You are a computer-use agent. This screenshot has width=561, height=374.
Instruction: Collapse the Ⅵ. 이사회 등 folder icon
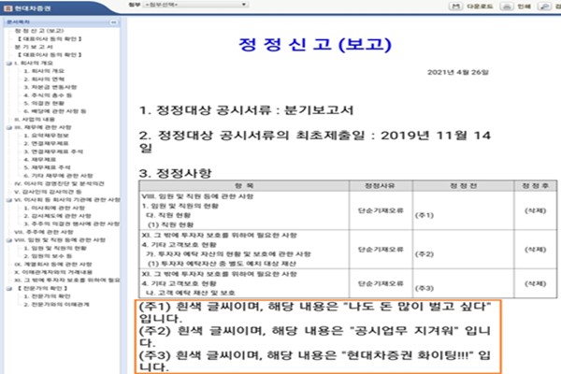[x=9, y=200]
